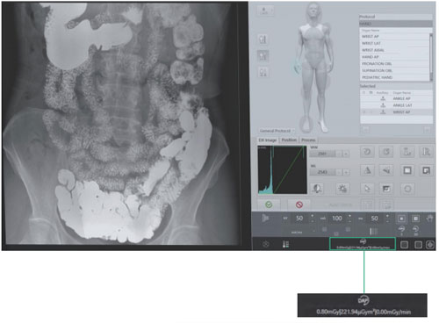Click the AEC chamber bars icon
Screen dimensions: 439x323
pyautogui.click(x=373, y=232)
